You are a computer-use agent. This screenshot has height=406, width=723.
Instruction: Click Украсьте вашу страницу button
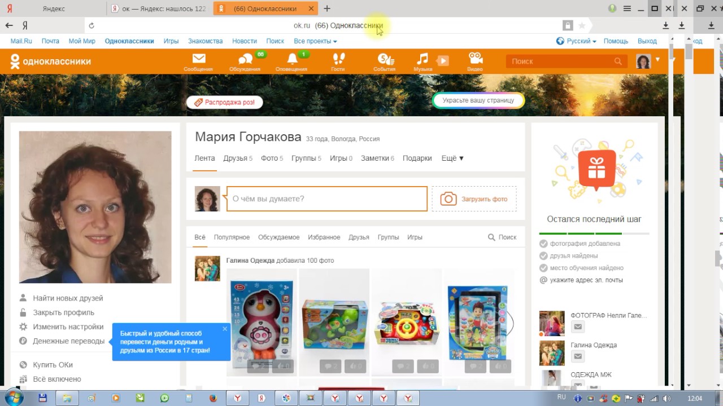pos(478,100)
